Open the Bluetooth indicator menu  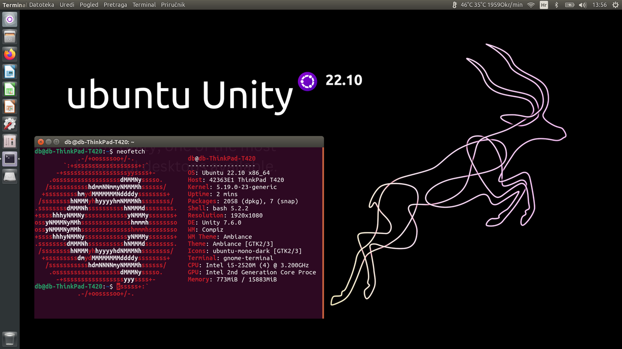point(556,5)
